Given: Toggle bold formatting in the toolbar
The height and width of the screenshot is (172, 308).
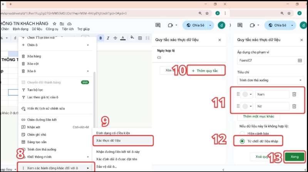Looking at the screenshot, I should point(101,38).
